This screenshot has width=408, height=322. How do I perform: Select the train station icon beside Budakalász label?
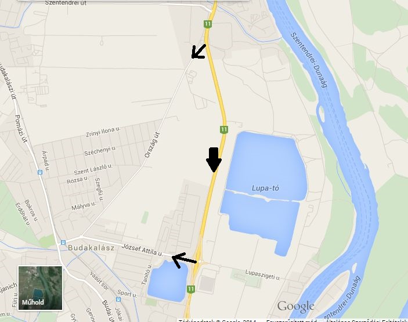(63, 243)
